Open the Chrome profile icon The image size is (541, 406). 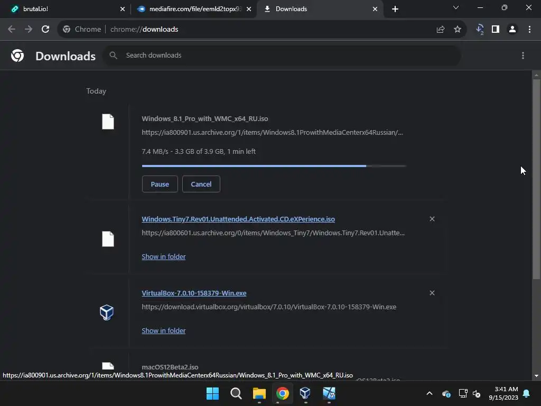coord(512,30)
